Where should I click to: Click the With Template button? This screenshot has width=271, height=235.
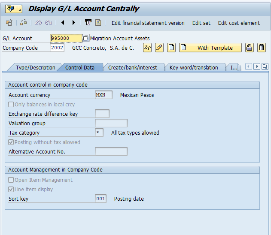(210, 48)
